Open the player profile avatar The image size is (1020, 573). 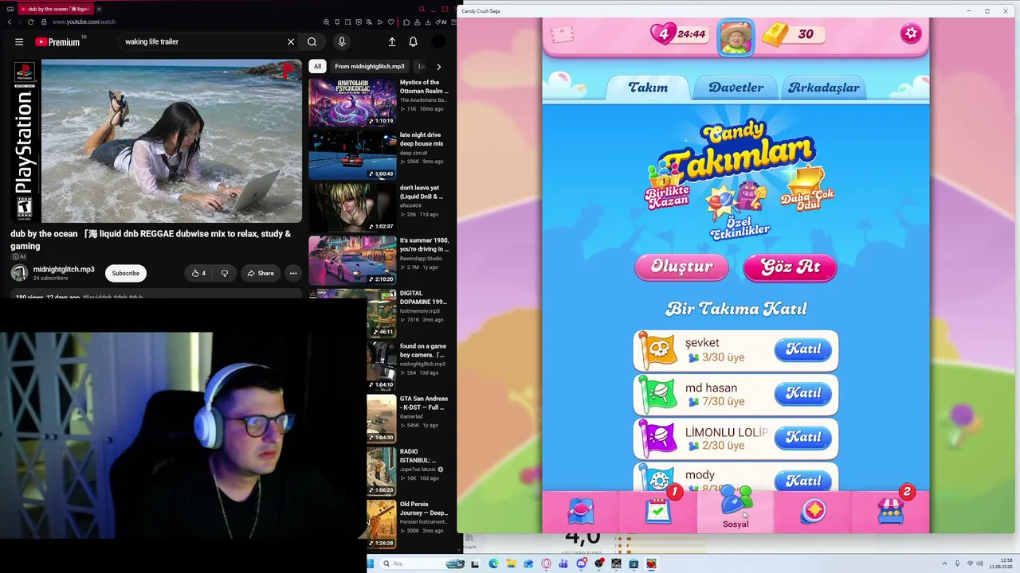click(735, 37)
